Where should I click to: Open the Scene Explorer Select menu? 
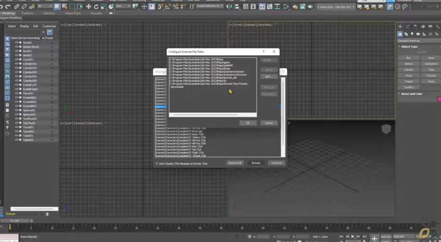point(12,26)
